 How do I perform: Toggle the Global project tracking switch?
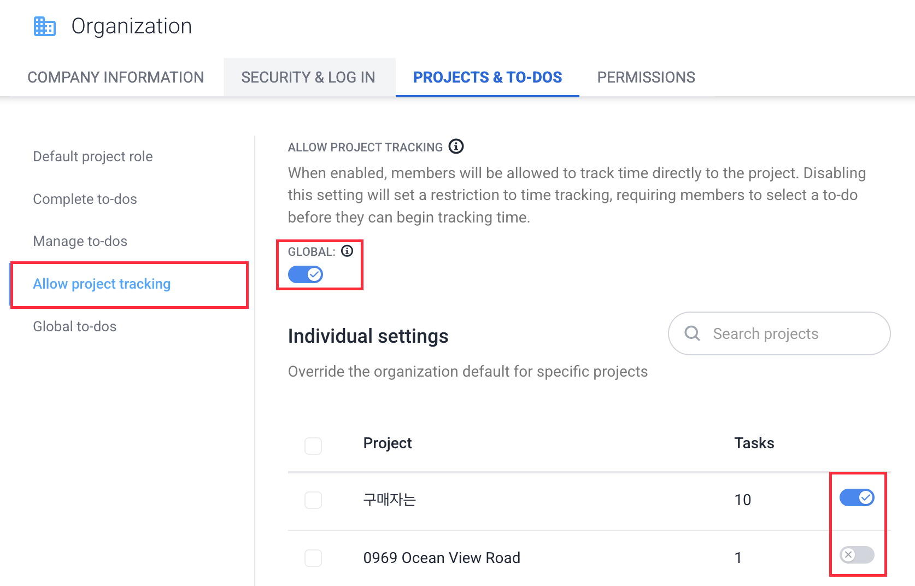point(306,274)
